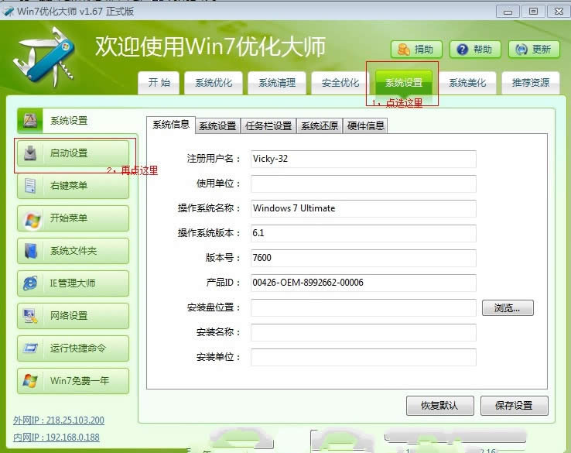
Task: Click the 操作系统版本 field showing 6.1
Action: (x=364, y=233)
